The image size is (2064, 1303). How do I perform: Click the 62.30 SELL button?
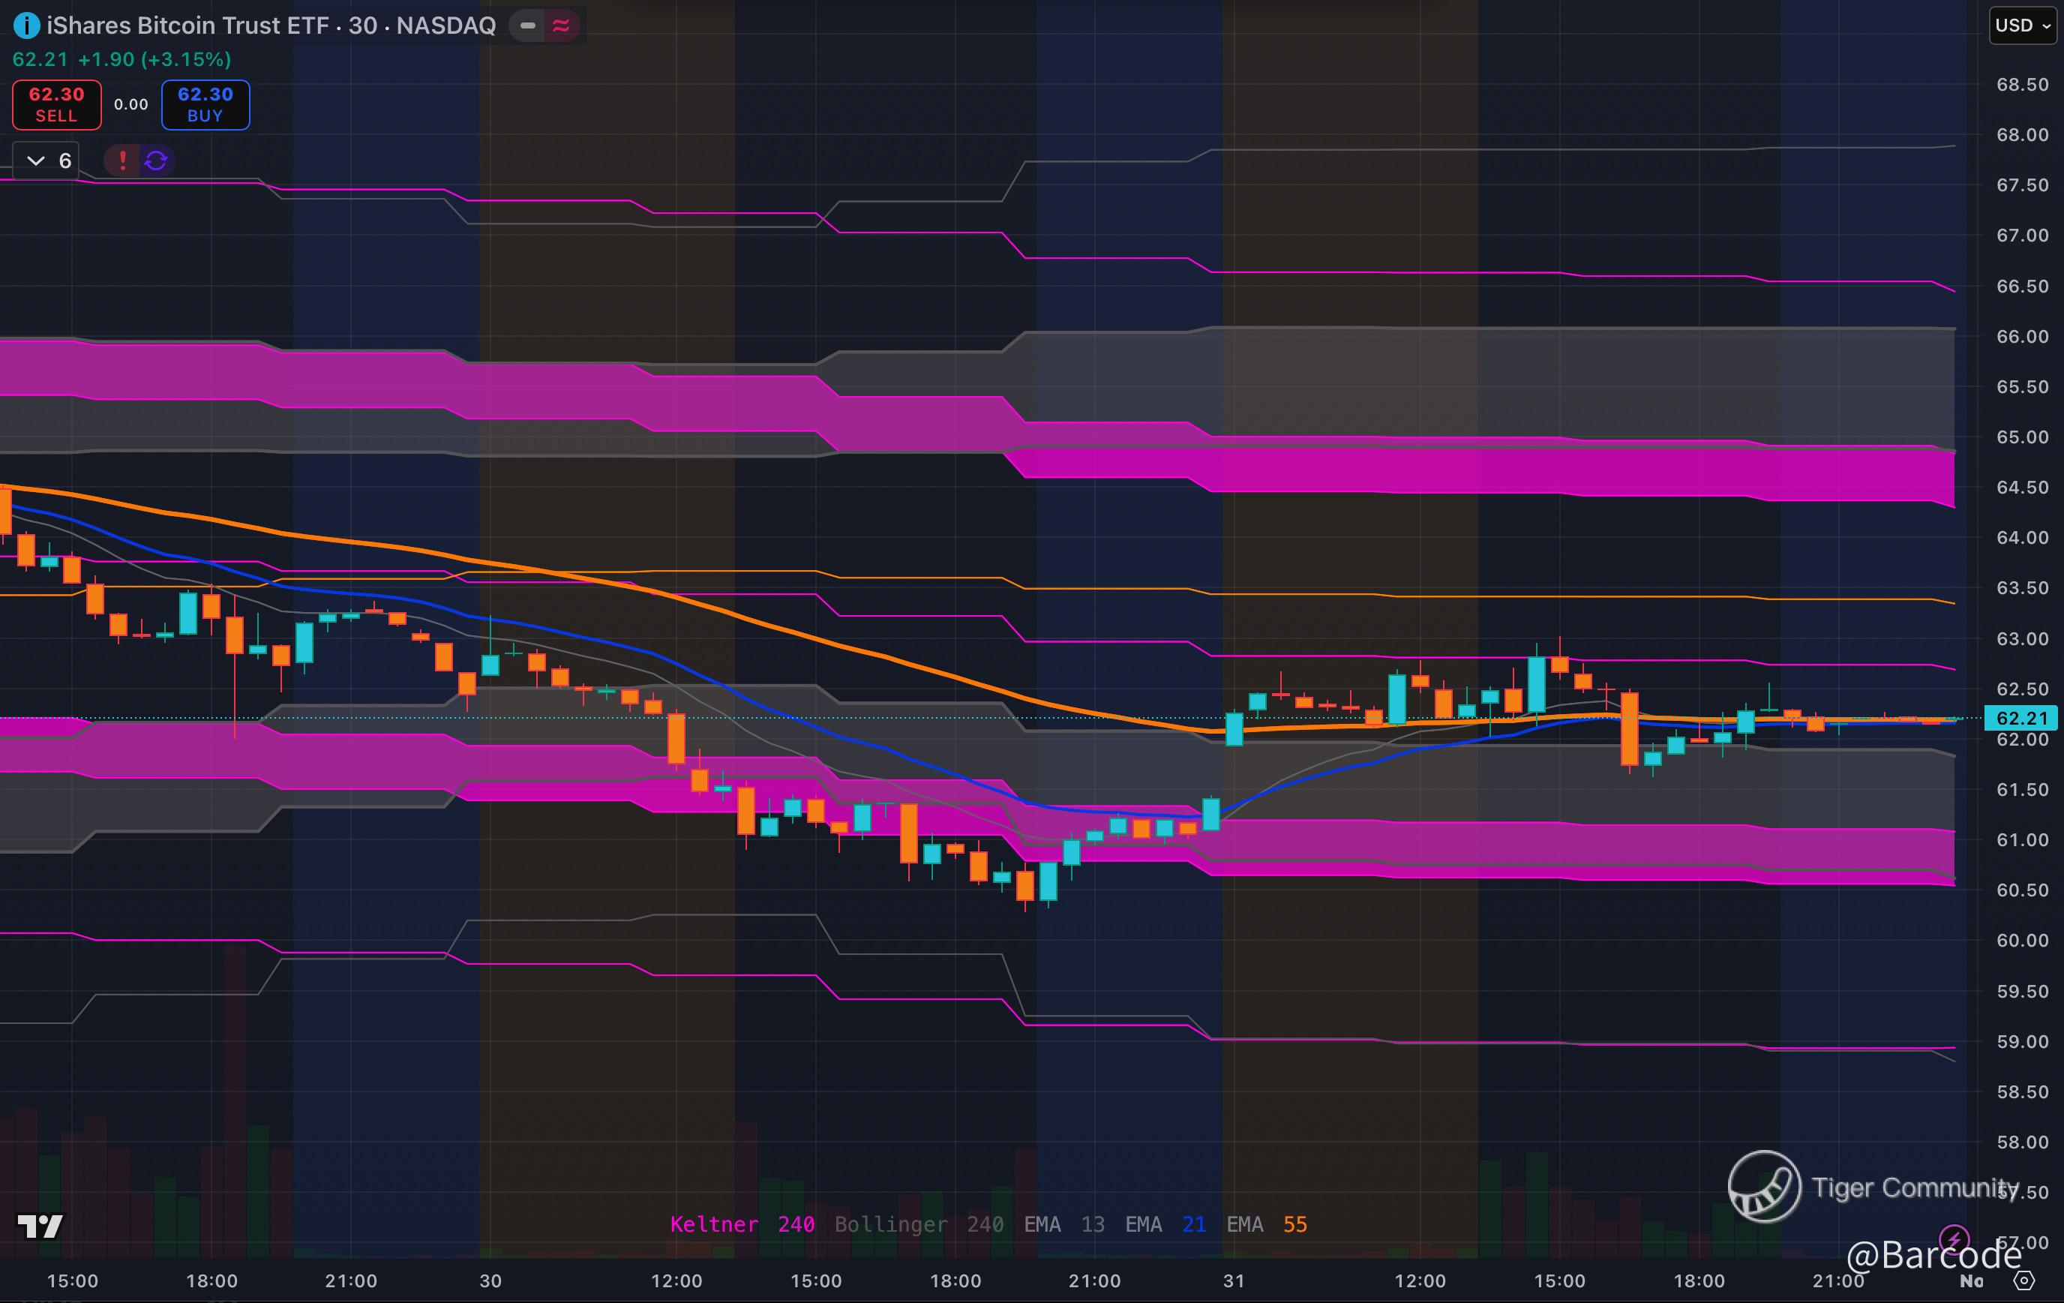click(x=56, y=104)
